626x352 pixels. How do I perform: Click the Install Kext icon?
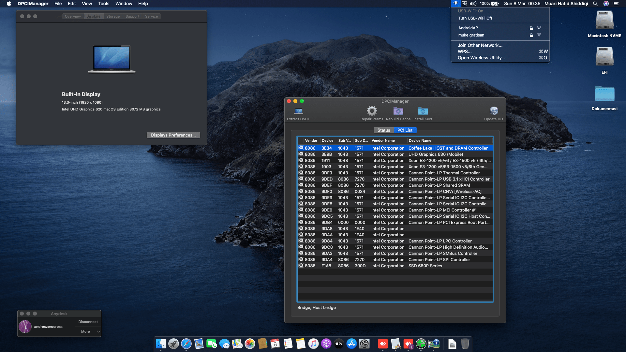point(423,112)
